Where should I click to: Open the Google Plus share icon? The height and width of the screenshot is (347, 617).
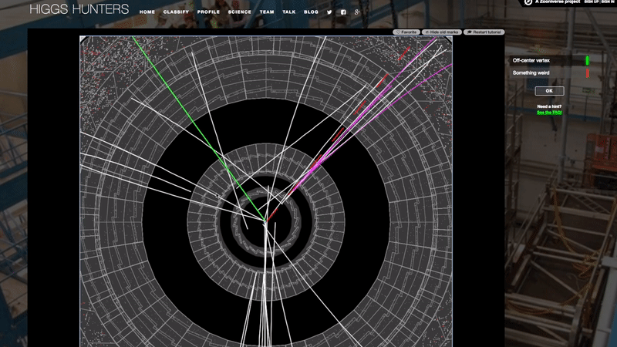click(x=357, y=12)
